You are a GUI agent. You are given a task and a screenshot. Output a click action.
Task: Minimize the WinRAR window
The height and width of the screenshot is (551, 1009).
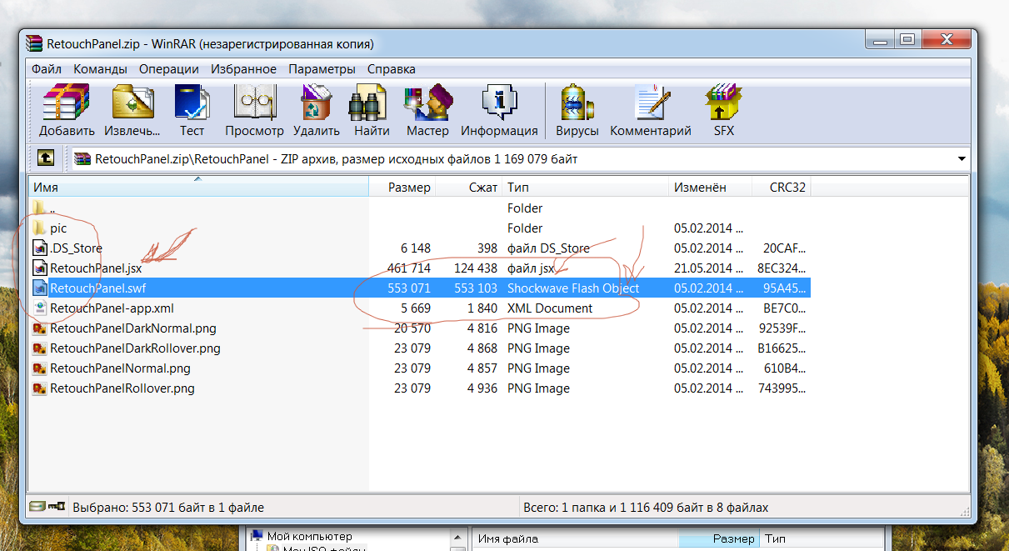click(880, 39)
